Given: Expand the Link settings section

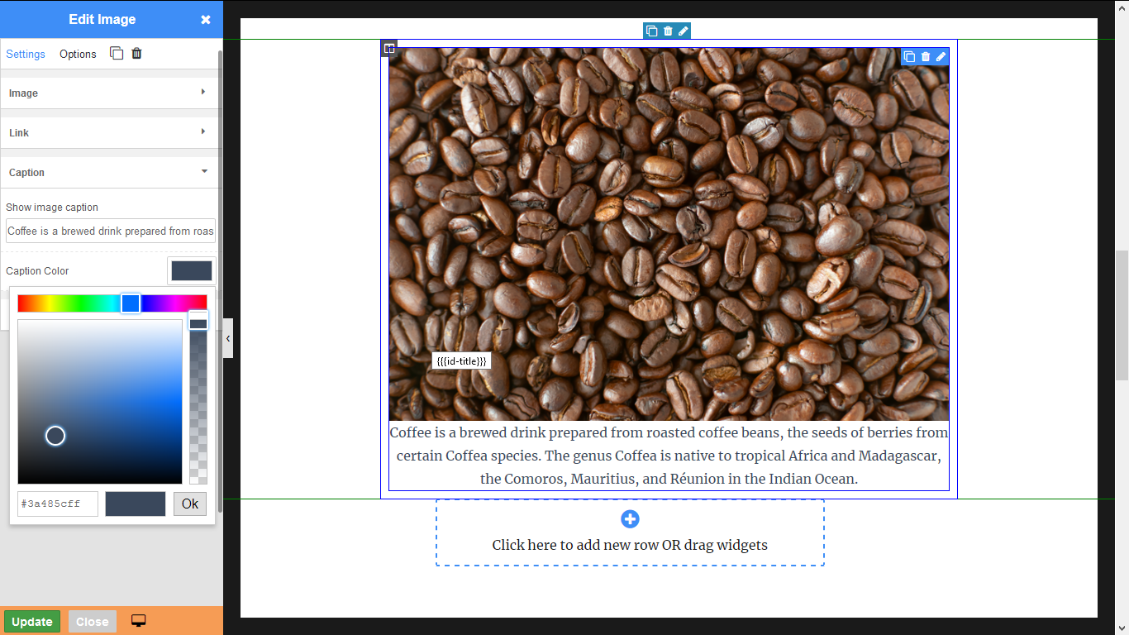Looking at the screenshot, I should click(x=109, y=133).
